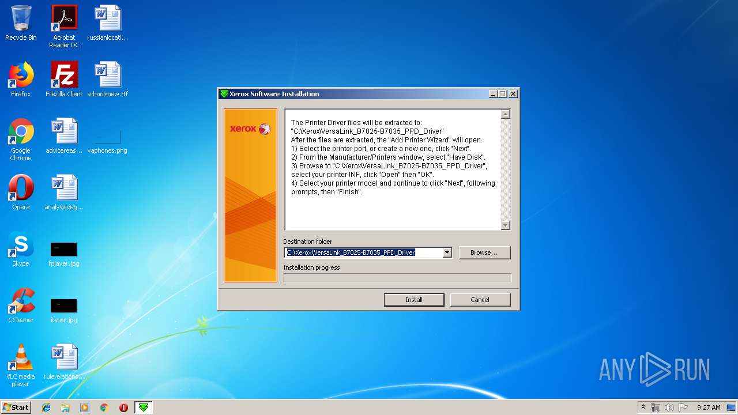Open Windows Explorer from taskbar

[x=65, y=408]
